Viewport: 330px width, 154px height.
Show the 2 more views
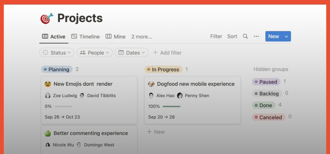(x=142, y=37)
